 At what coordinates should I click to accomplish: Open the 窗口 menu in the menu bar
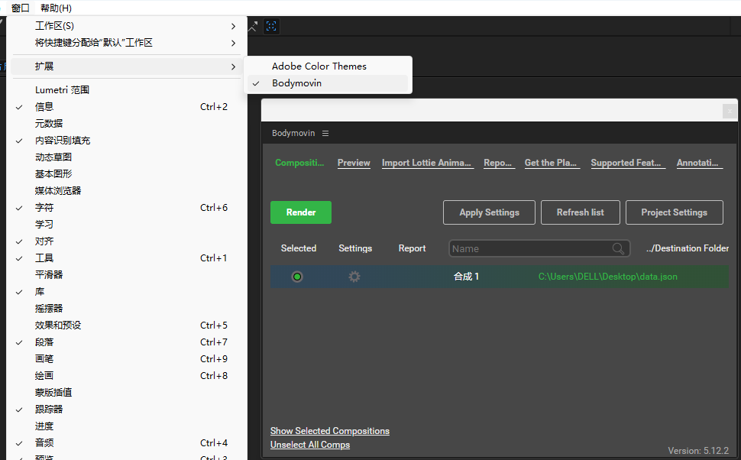tap(21, 8)
